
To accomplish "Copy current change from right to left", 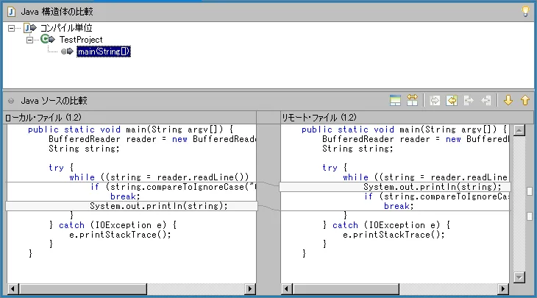I will click(486, 100).
